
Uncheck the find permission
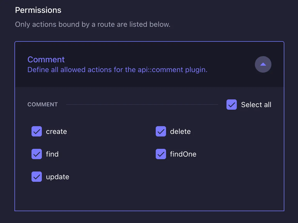pyautogui.click(x=37, y=154)
